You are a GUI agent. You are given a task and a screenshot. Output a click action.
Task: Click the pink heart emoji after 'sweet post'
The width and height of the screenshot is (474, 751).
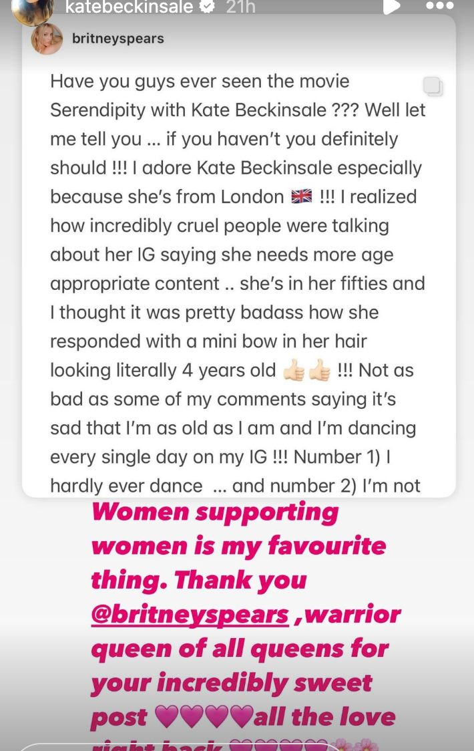pos(172,717)
